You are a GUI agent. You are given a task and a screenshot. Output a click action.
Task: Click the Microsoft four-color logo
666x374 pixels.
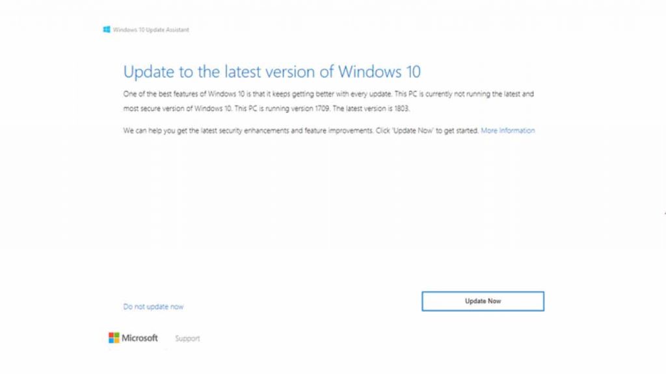point(114,338)
